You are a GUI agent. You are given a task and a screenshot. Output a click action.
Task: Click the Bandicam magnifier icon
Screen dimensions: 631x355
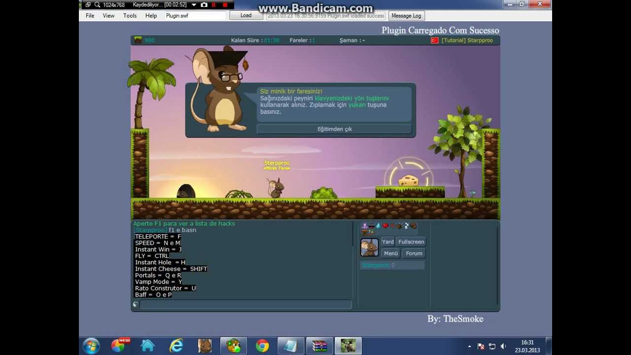coord(97,5)
